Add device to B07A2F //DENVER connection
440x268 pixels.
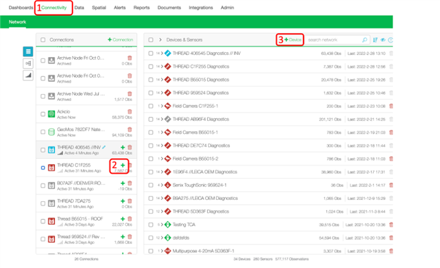click(x=123, y=183)
